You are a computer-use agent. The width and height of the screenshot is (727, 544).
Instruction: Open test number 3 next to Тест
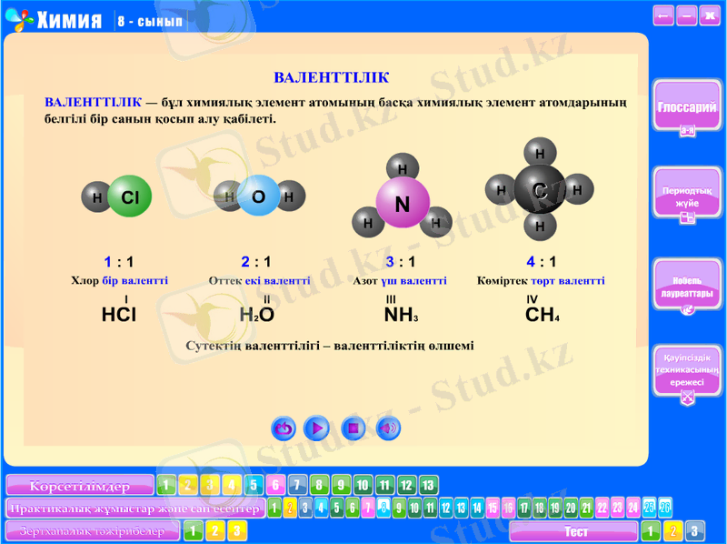pyautogui.click(x=695, y=531)
